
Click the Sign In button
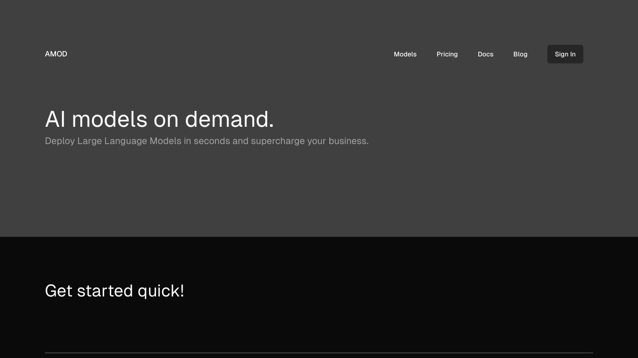(565, 54)
